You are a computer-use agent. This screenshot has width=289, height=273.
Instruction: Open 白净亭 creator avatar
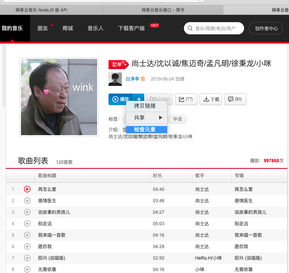pos(115,79)
